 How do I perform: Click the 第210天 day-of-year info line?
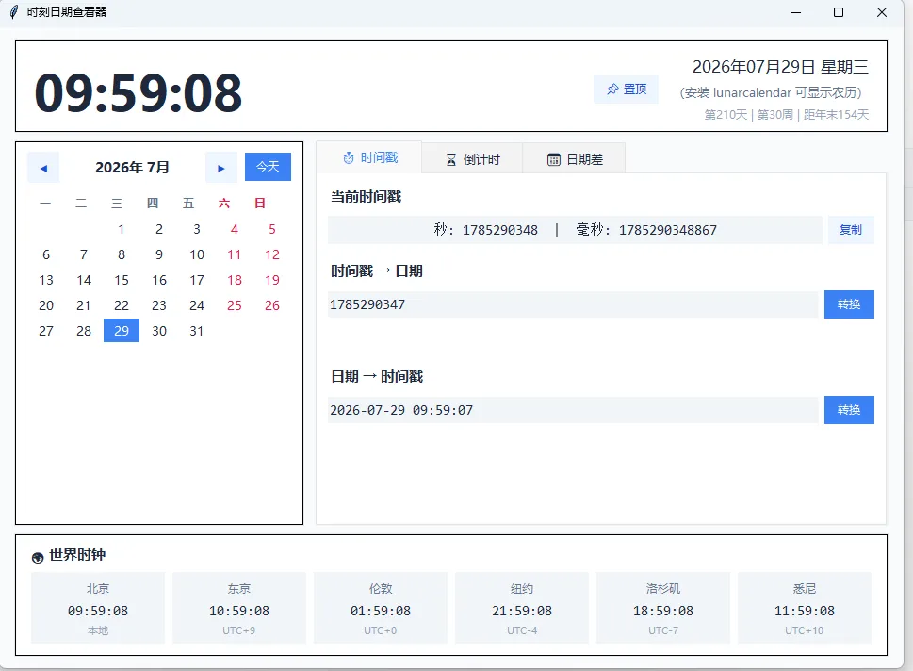[786, 115]
